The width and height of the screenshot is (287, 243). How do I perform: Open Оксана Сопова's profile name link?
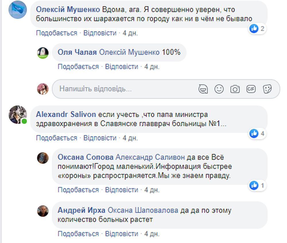86,157
